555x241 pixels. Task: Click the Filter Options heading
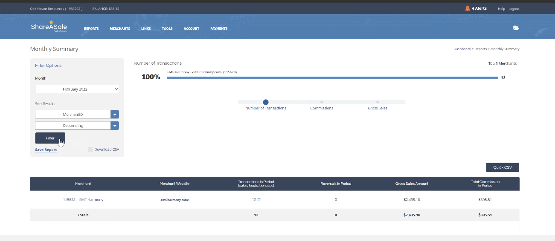click(48, 65)
